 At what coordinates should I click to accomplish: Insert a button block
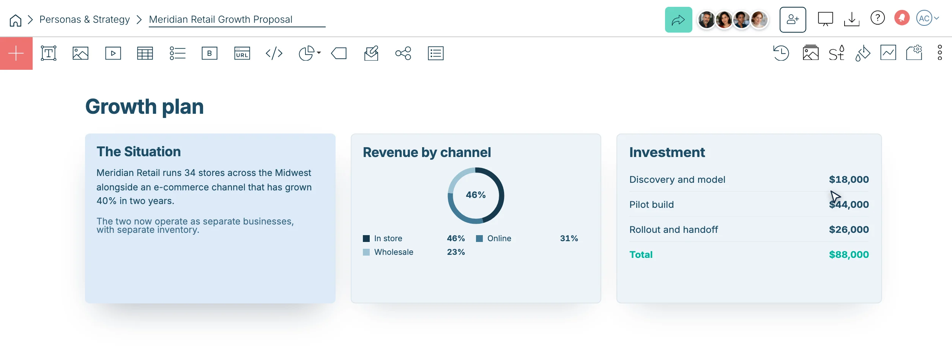210,53
